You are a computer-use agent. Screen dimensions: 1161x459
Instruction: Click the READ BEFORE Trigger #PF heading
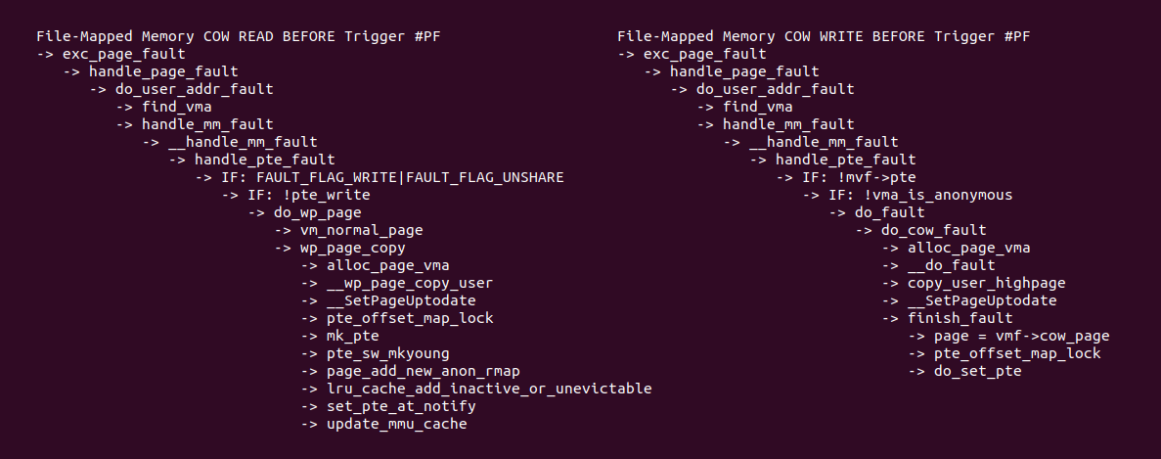pos(239,36)
